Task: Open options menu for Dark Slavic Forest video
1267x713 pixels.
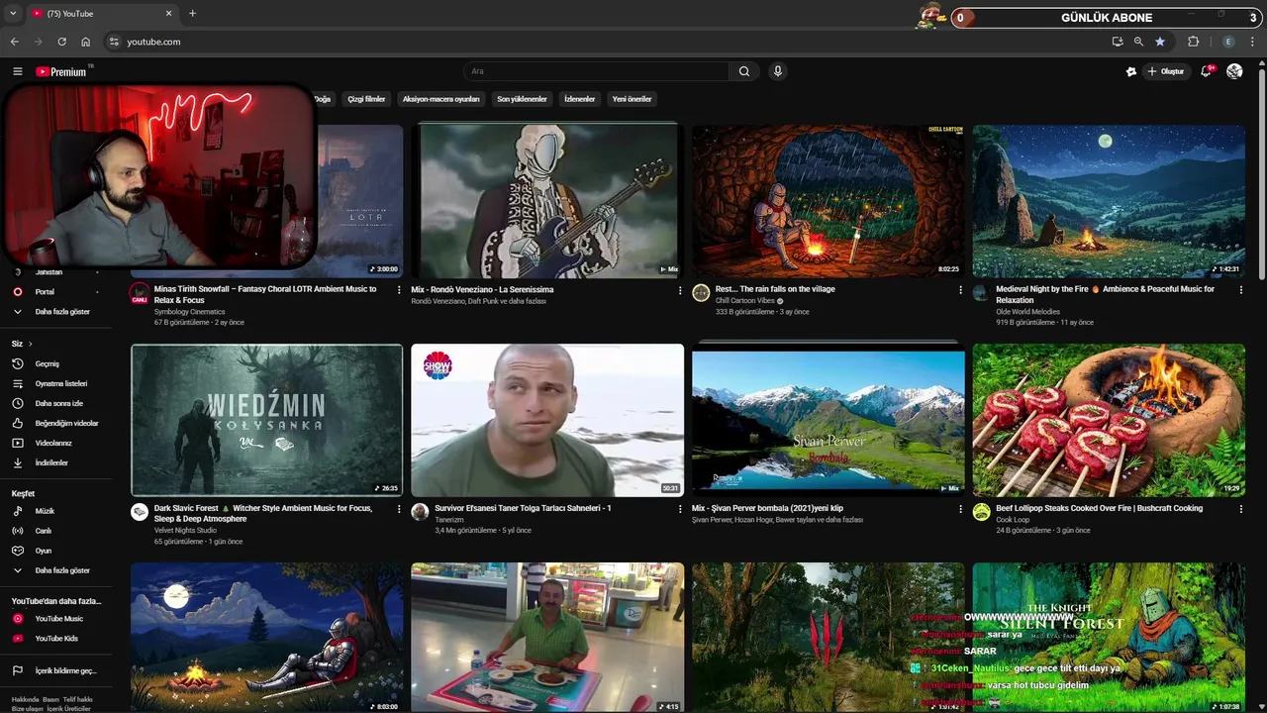Action: [x=399, y=509]
